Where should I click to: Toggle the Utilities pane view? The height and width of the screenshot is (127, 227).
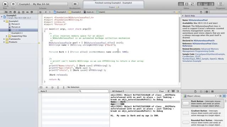(211, 4)
